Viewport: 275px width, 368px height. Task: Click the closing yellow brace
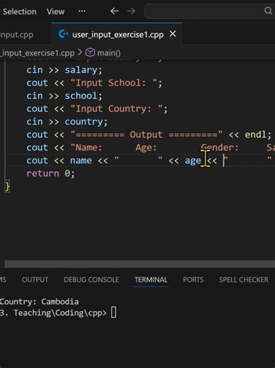(7, 187)
